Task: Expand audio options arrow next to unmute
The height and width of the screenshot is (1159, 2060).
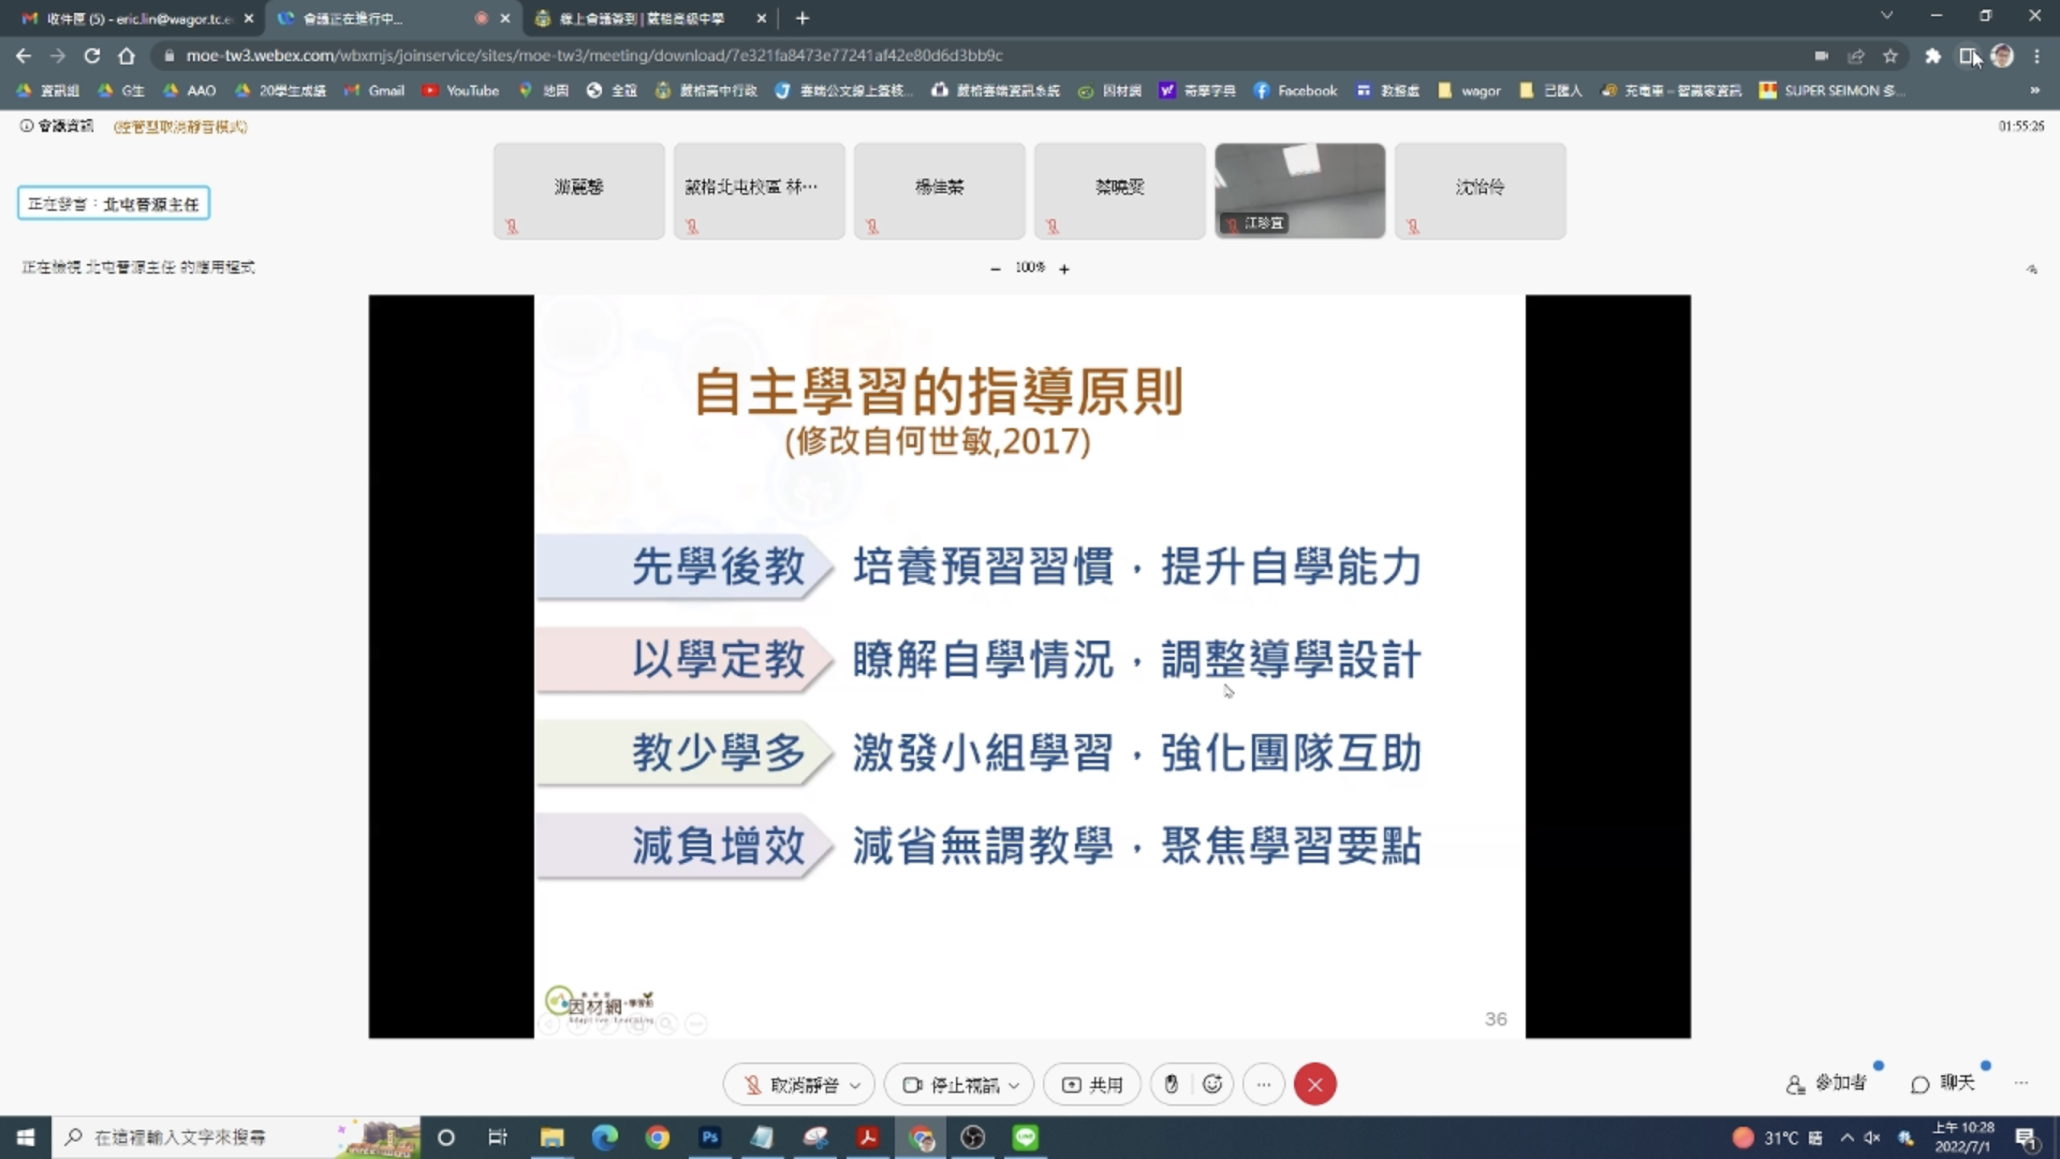Action: (855, 1085)
